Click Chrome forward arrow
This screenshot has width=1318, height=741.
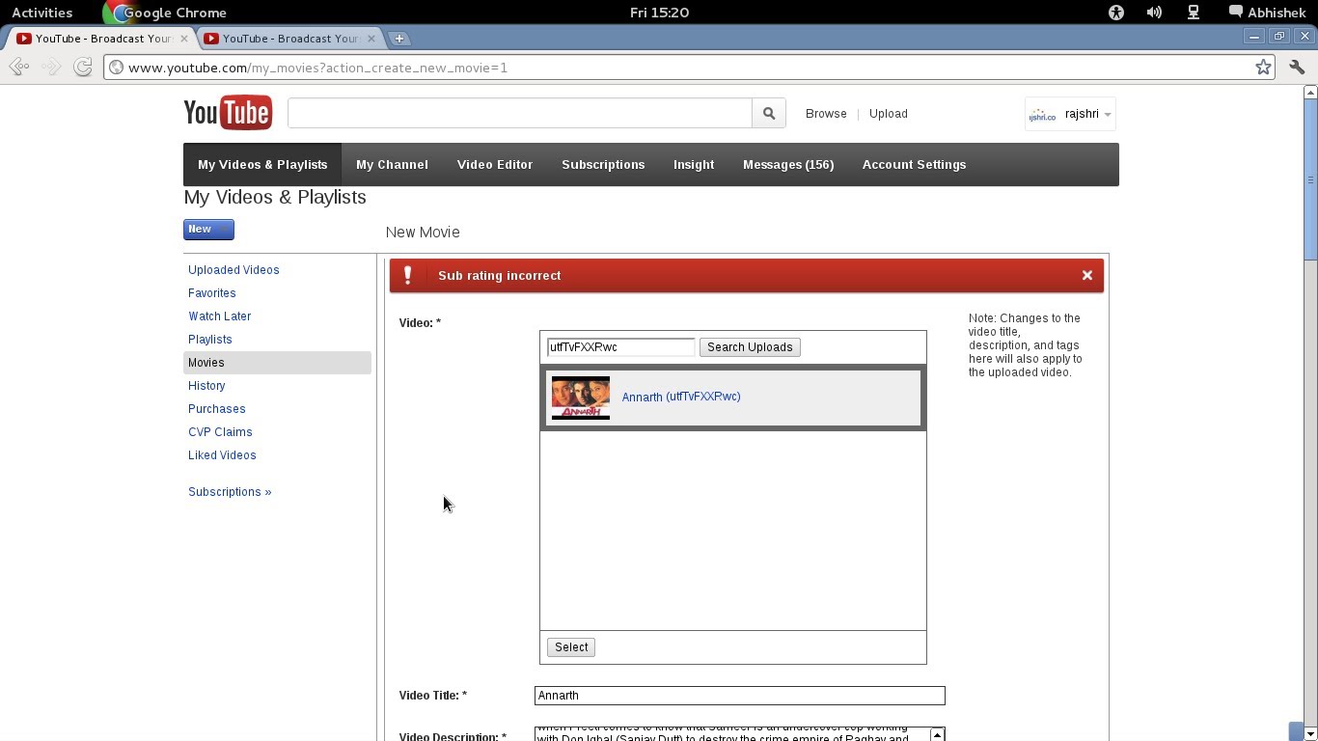[x=52, y=67]
